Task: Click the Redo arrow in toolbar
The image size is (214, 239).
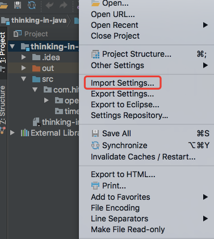Action: click(x=63, y=5)
